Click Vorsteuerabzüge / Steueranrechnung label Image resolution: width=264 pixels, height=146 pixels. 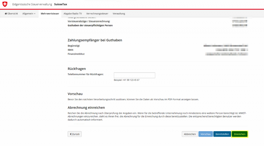coord(89,21)
